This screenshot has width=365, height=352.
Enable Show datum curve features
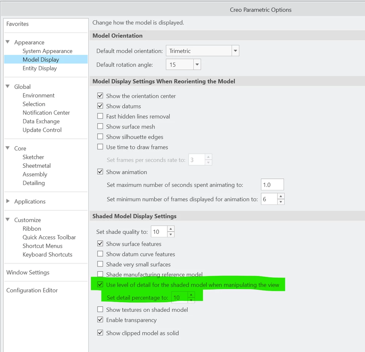(x=100, y=254)
